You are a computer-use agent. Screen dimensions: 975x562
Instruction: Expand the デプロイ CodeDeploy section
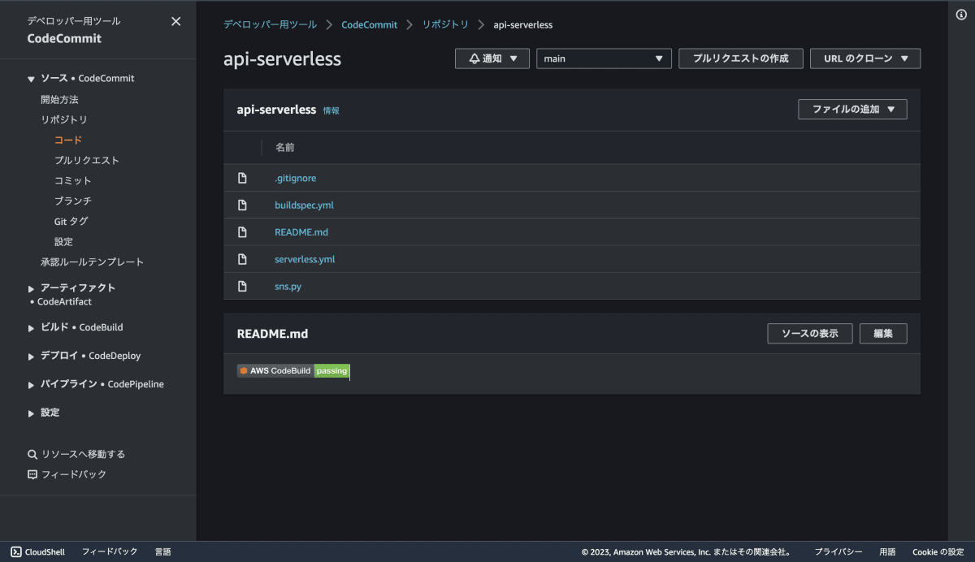point(31,357)
